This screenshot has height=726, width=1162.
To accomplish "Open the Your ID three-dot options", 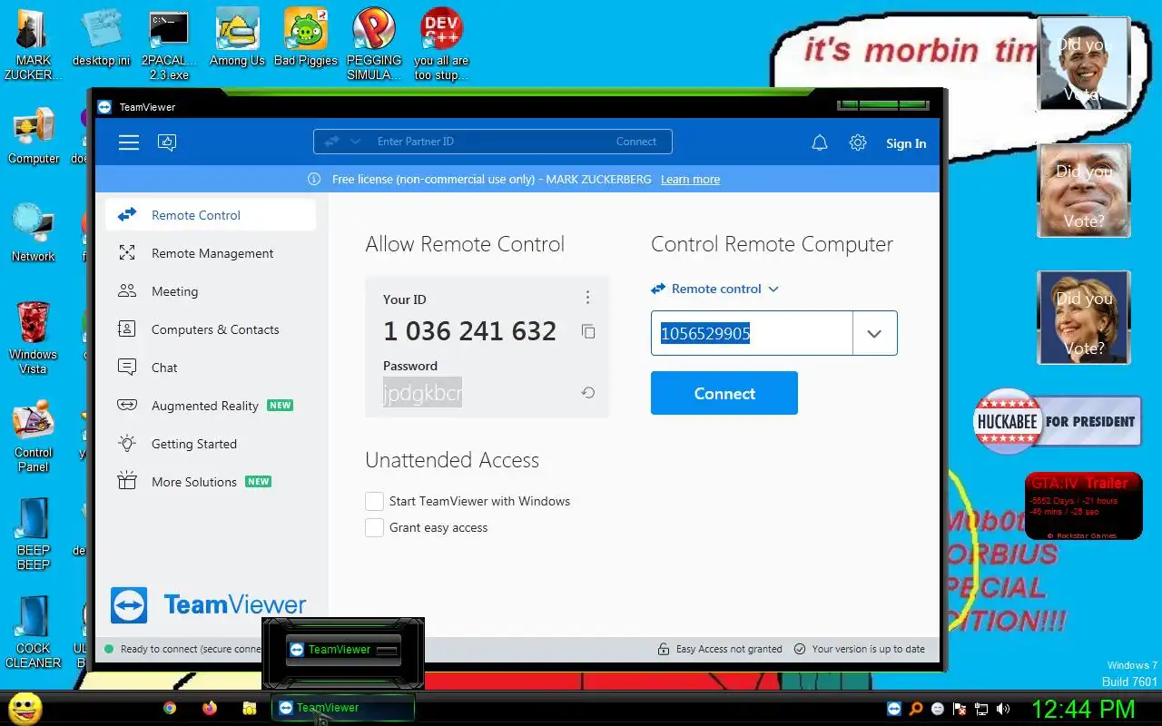I will [587, 298].
